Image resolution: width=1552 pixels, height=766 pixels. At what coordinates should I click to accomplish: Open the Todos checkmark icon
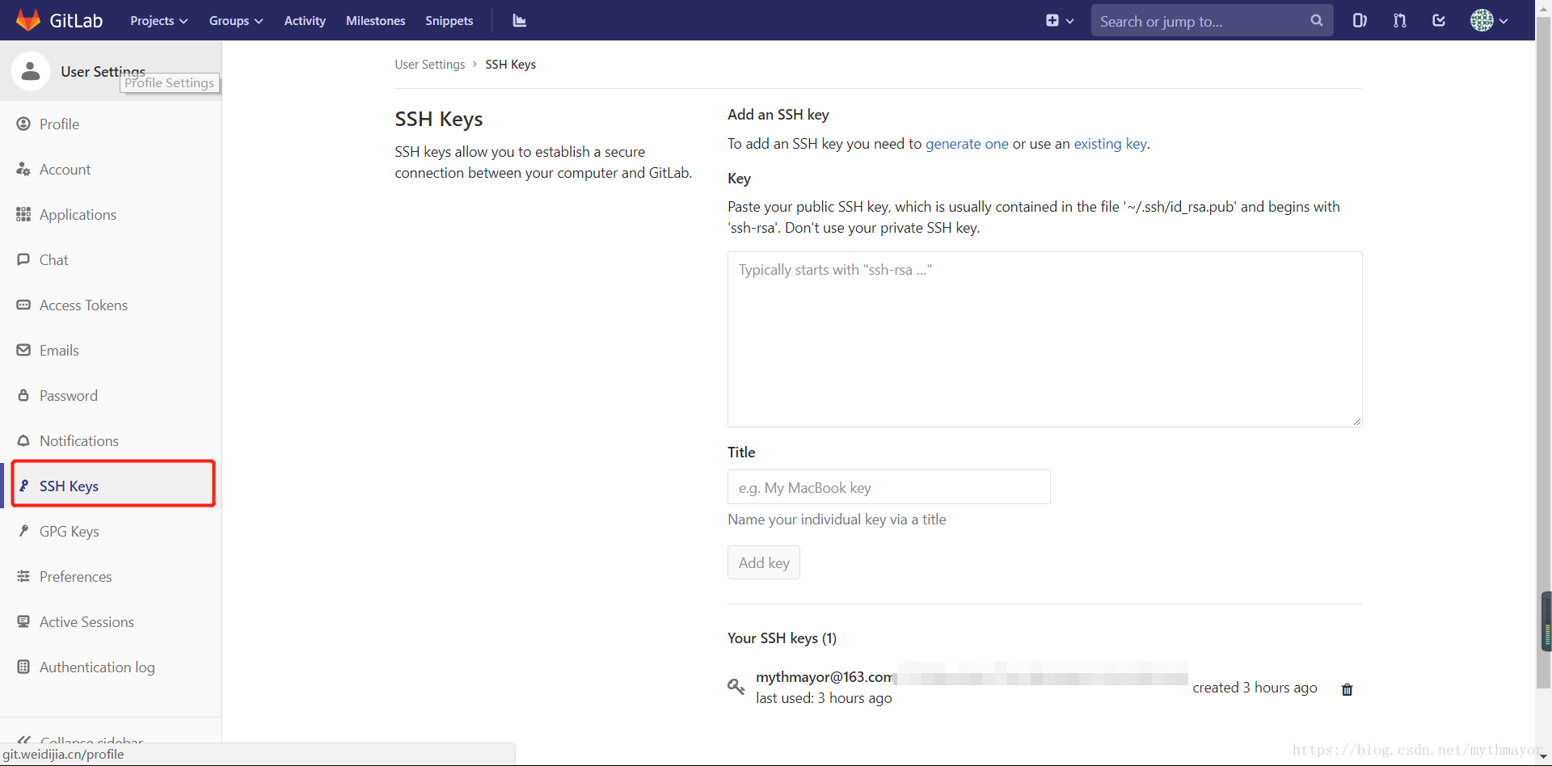[1439, 20]
